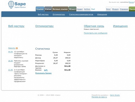
Task: Open the Статьи tab
Action: tap(48, 9)
